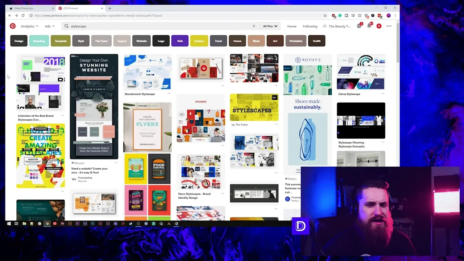Open Steam from the taskbar
This screenshot has height=261, width=464.
[130, 224]
